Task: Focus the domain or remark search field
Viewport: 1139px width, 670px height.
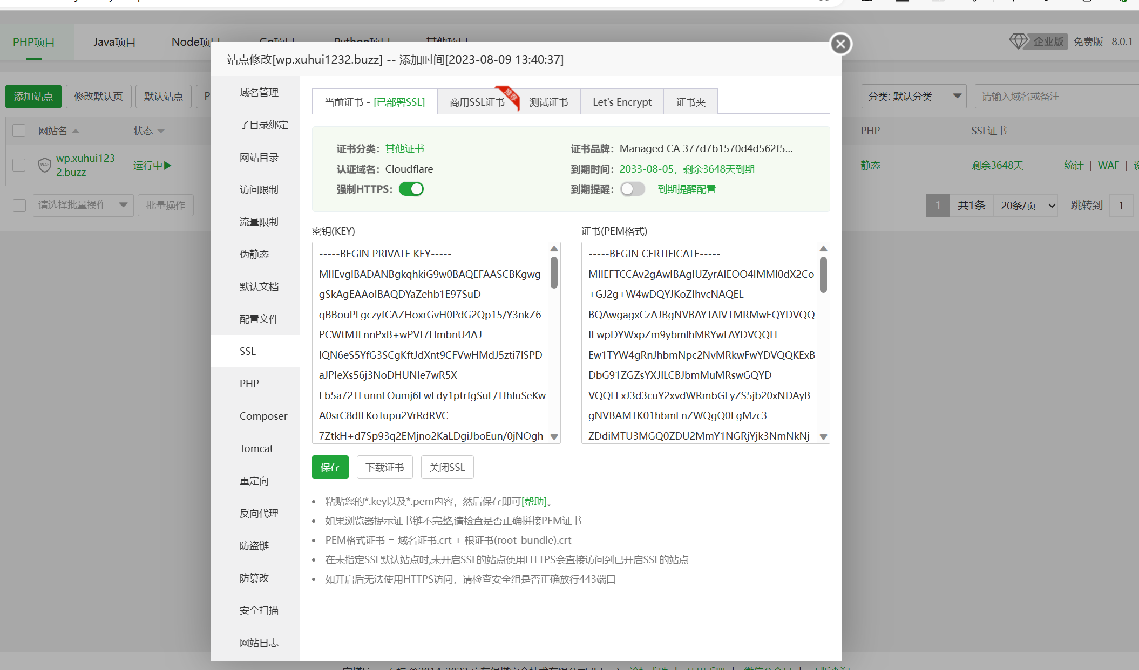Action: coord(1057,97)
